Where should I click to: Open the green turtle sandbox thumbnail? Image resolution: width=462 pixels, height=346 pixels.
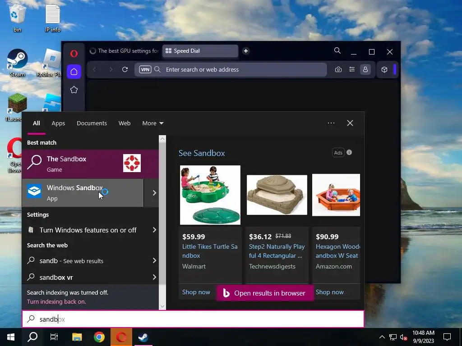coord(210,195)
